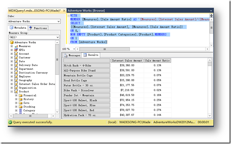This screenshot has height=144, width=231.
Task: Select the Results tab
Action: coord(91,55)
